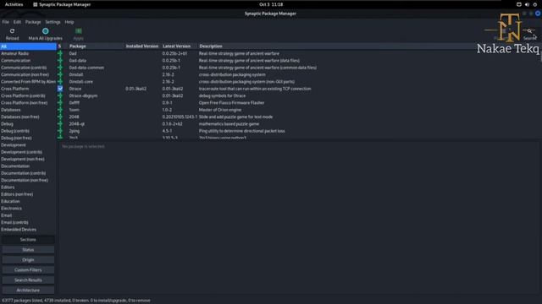The height and width of the screenshot is (304, 542).
Task: Click status icon for 2048-qt
Action: pos(60,124)
